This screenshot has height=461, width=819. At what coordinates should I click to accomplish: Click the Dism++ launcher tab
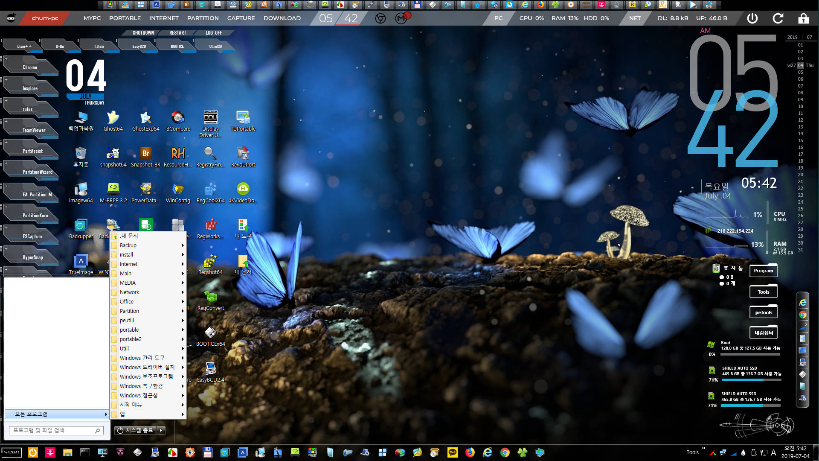pyautogui.click(x=22, y=46)
